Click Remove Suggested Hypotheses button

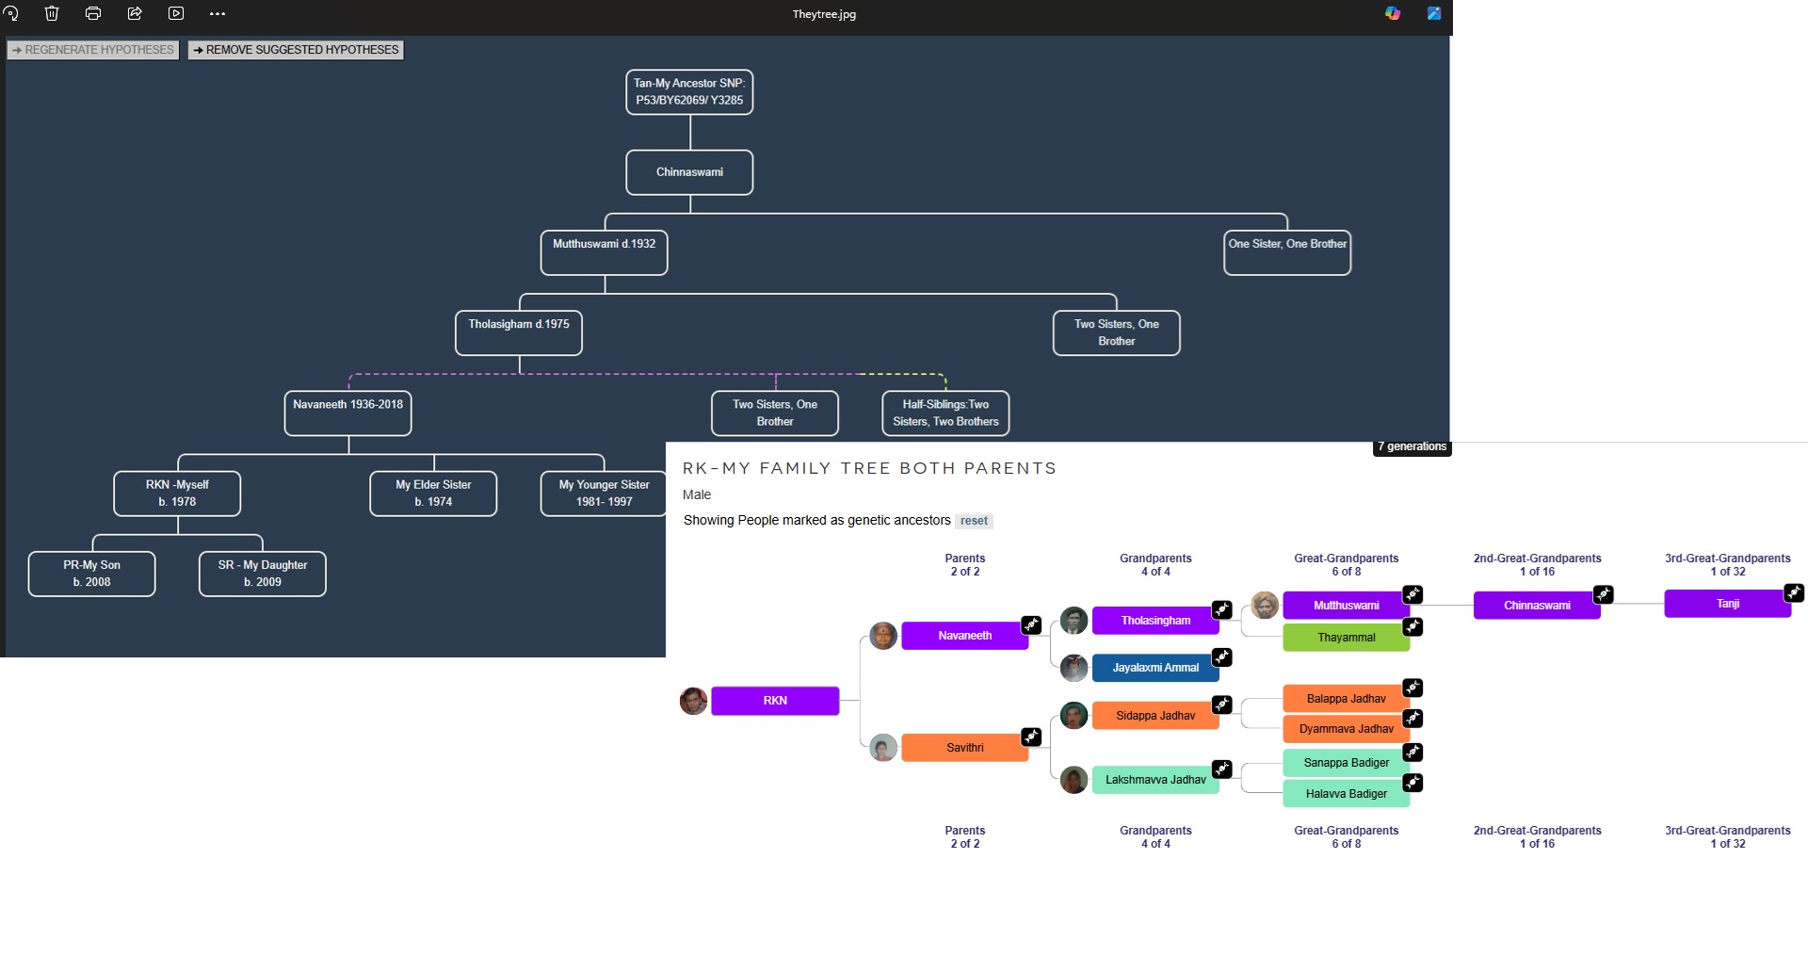click(296, 50)
